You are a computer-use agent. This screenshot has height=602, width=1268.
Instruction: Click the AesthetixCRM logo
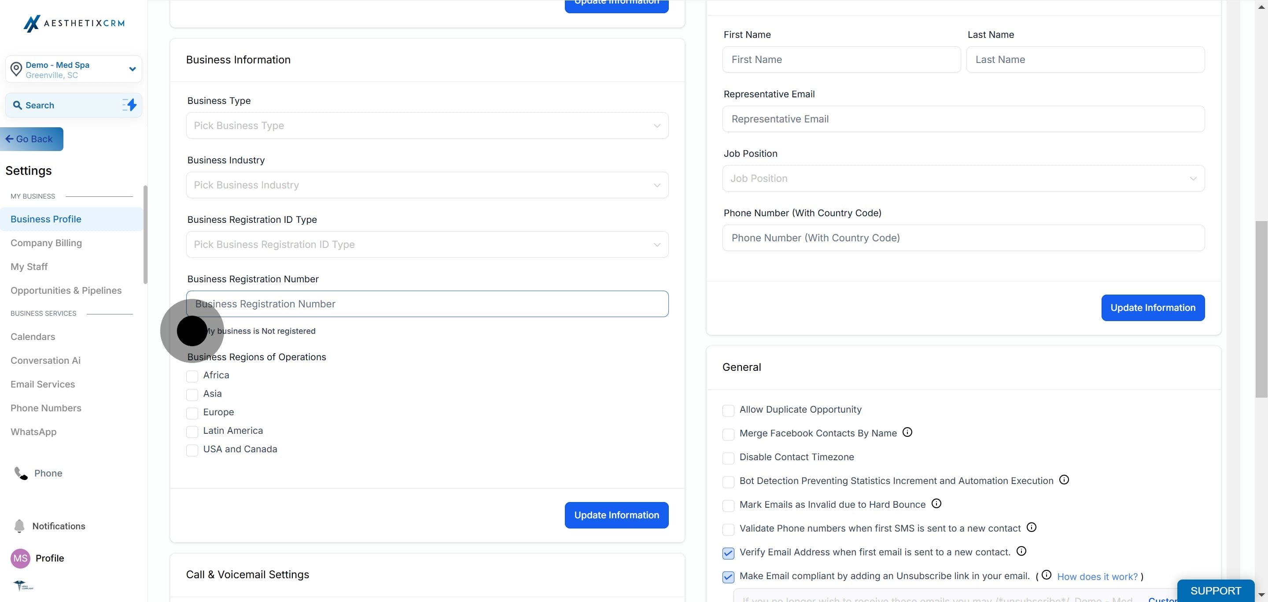[x=74, y=23]
